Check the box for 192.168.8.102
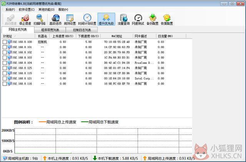This screenshot has height=162, width=246. tap(5, 52)
